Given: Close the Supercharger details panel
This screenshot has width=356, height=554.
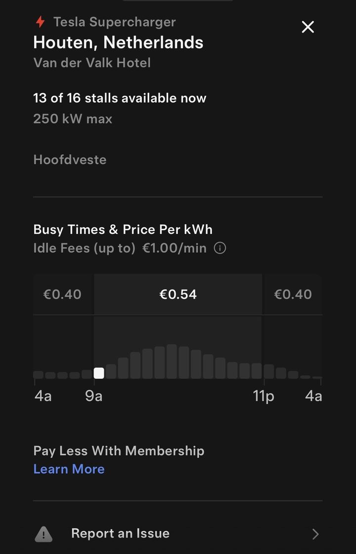Looking at the screenshot, I should 308,27.
